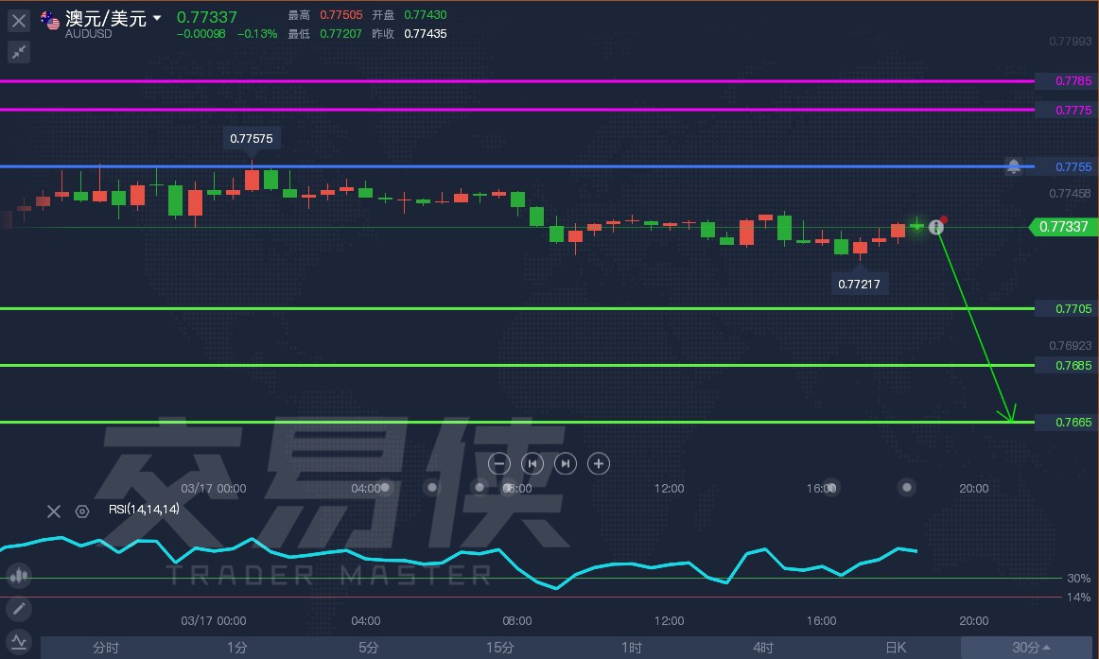Click the 昨收 value 0.77435
This screenshot has width=1099, height=659.
(425, 34)
